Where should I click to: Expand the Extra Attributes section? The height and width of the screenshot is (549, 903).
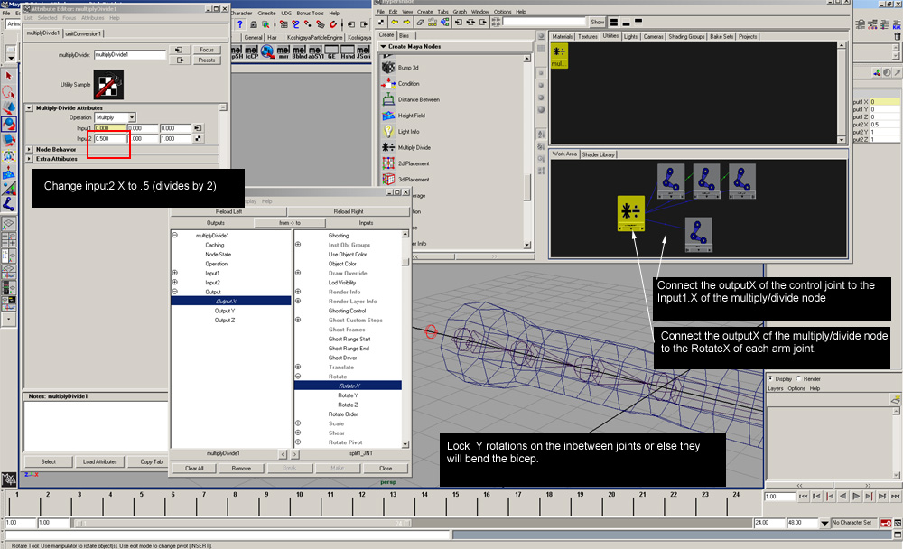29,158
